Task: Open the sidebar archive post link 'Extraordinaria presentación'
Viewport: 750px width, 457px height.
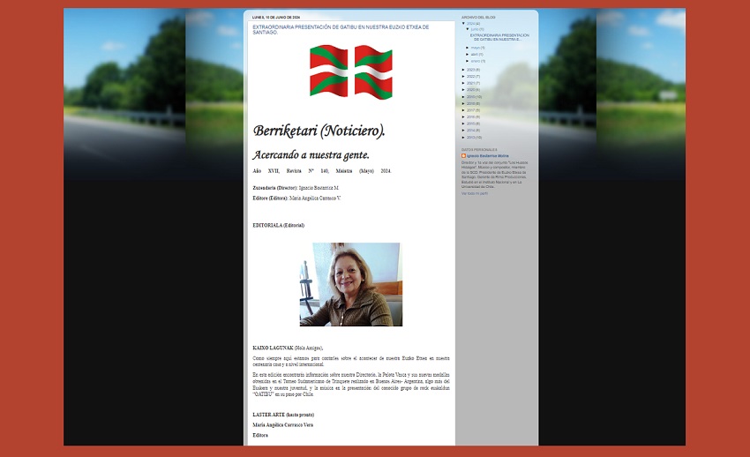Action: (499, 37)
